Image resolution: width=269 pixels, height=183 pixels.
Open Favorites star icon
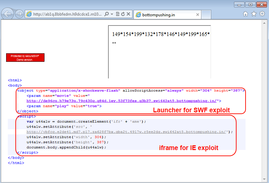(254, 14)
